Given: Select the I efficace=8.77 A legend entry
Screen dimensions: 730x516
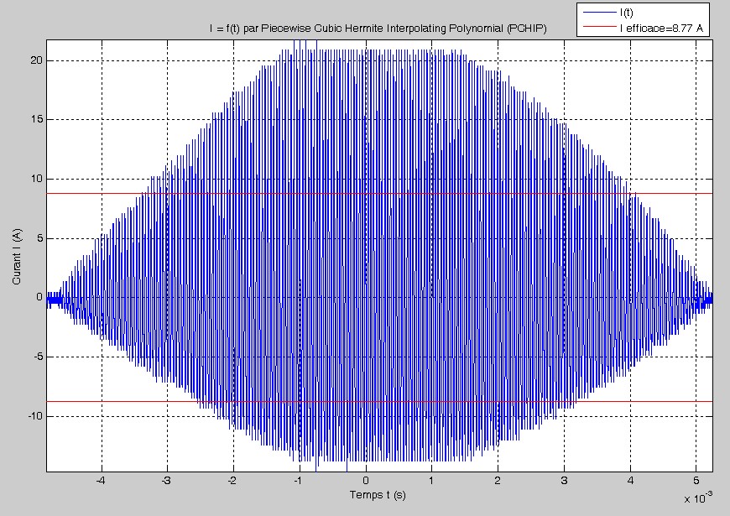Looking at the screenshot, I should (661, 28).
